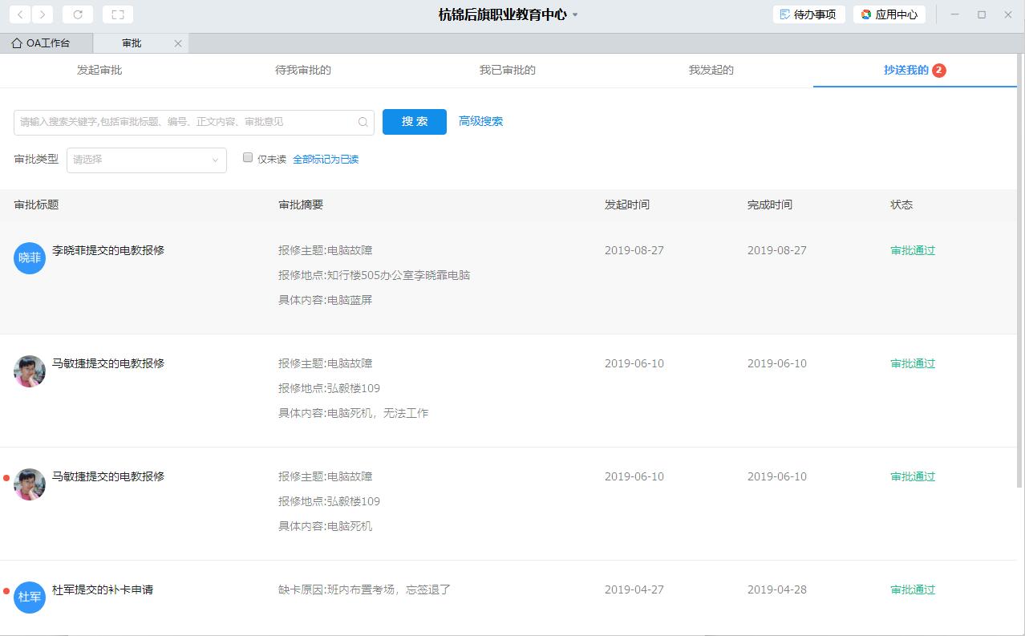Viewport: 1025px width, 636px height.
Task: Close the 审批 tab
Action: tap(178, 43)
